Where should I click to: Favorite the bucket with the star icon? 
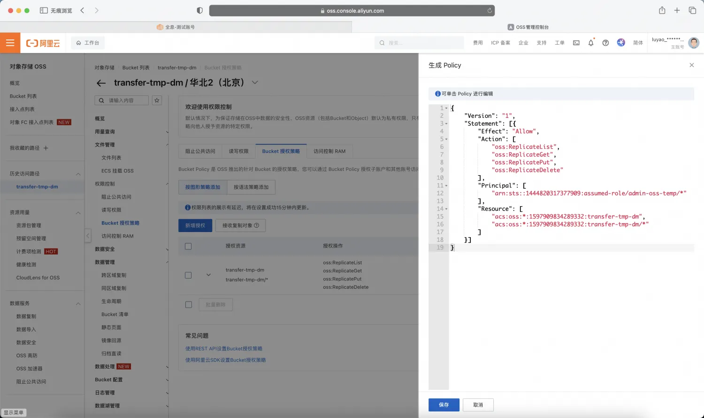point(157,100)
